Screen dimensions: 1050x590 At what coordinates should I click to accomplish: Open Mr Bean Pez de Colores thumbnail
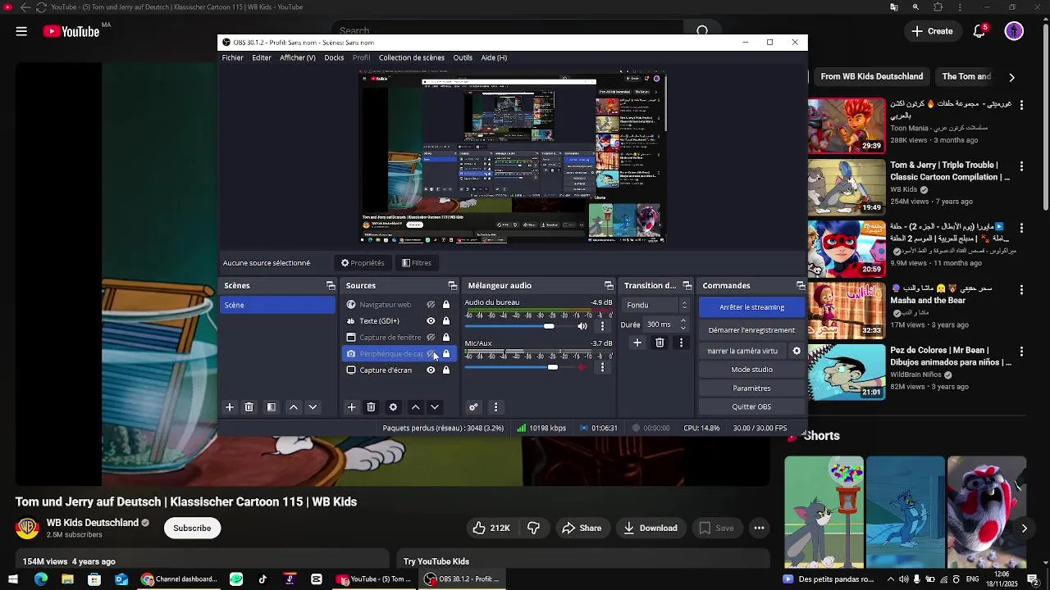click(847, 373)
